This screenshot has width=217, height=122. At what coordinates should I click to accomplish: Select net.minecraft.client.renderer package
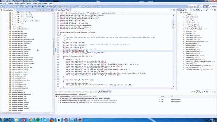[x=20, y=56]
